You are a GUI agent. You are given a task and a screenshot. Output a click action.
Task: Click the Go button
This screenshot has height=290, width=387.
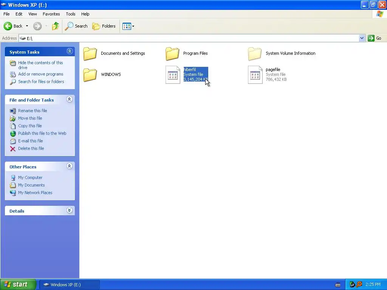(375, 38)
